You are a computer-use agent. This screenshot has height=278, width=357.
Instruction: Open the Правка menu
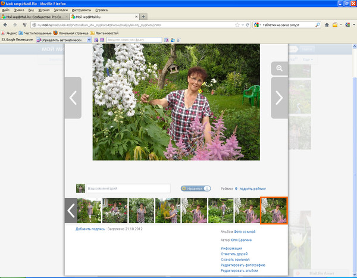click(x=18, y=10)
